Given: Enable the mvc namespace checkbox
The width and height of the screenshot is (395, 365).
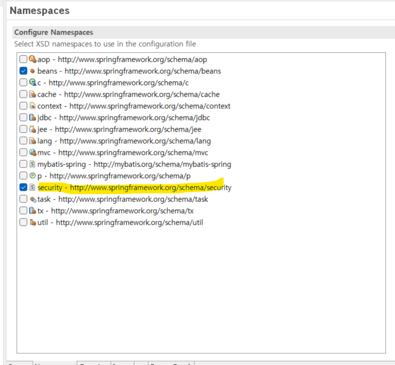Looking at the screenshot, I should (23, 152).
